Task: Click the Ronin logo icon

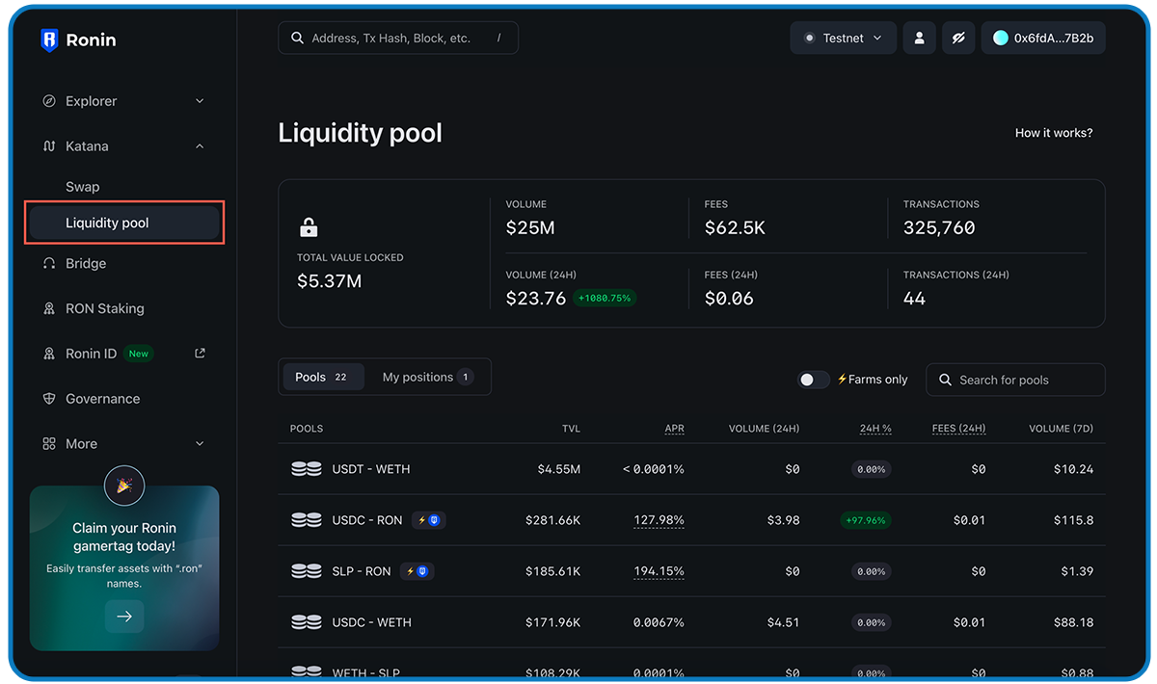Action: (49, 39)
